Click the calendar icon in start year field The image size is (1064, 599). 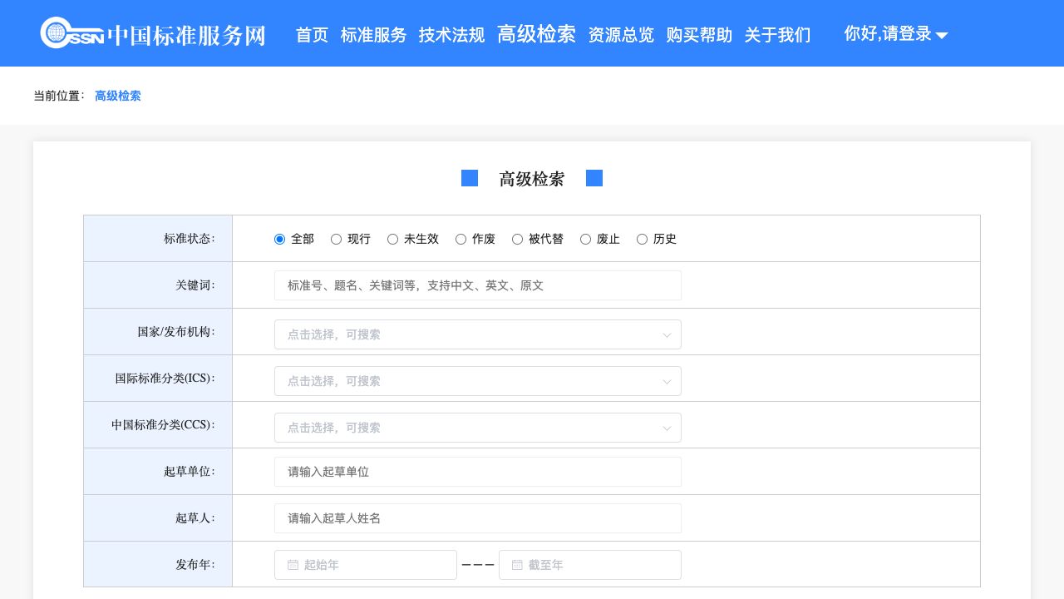[293, 565]
